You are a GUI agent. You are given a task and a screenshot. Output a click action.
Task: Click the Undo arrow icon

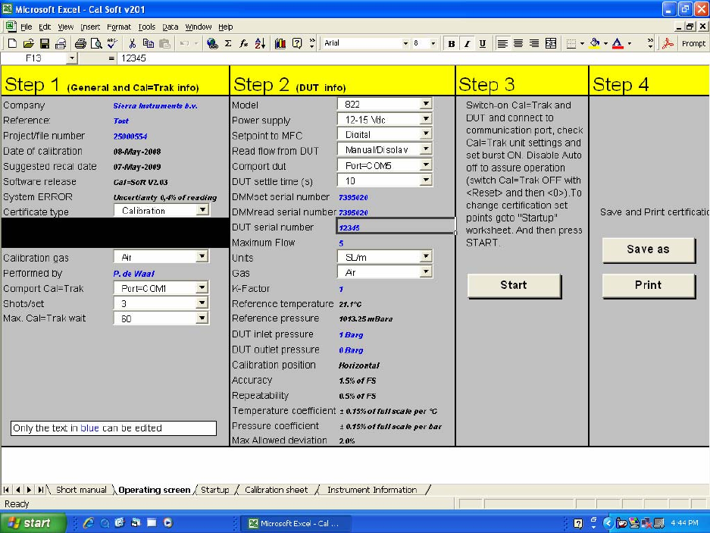click(x=184, y=43)
